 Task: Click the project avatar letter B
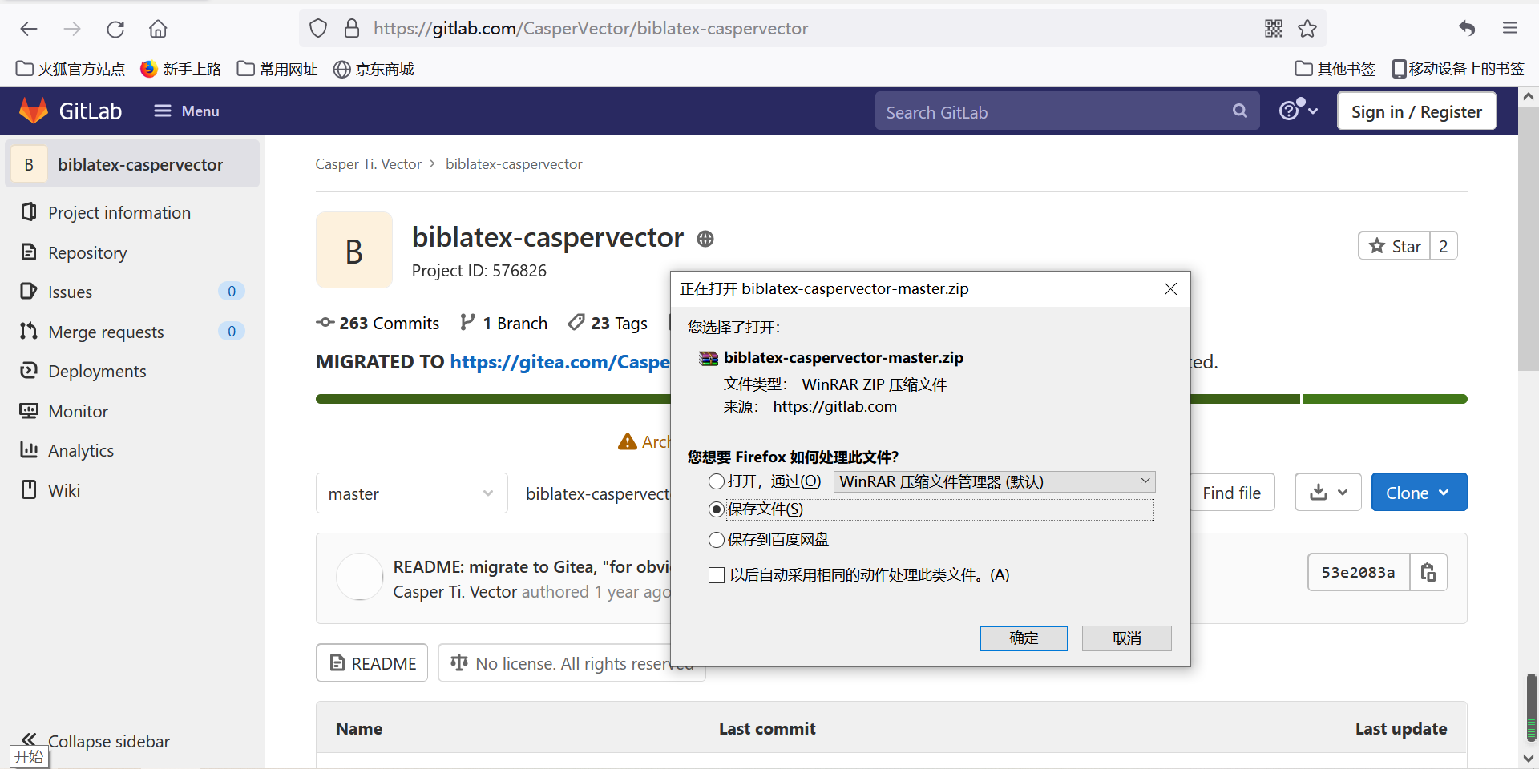354,250
